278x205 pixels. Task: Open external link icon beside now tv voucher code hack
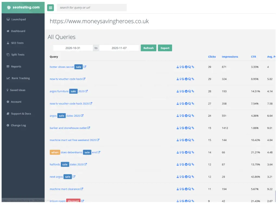84,79
